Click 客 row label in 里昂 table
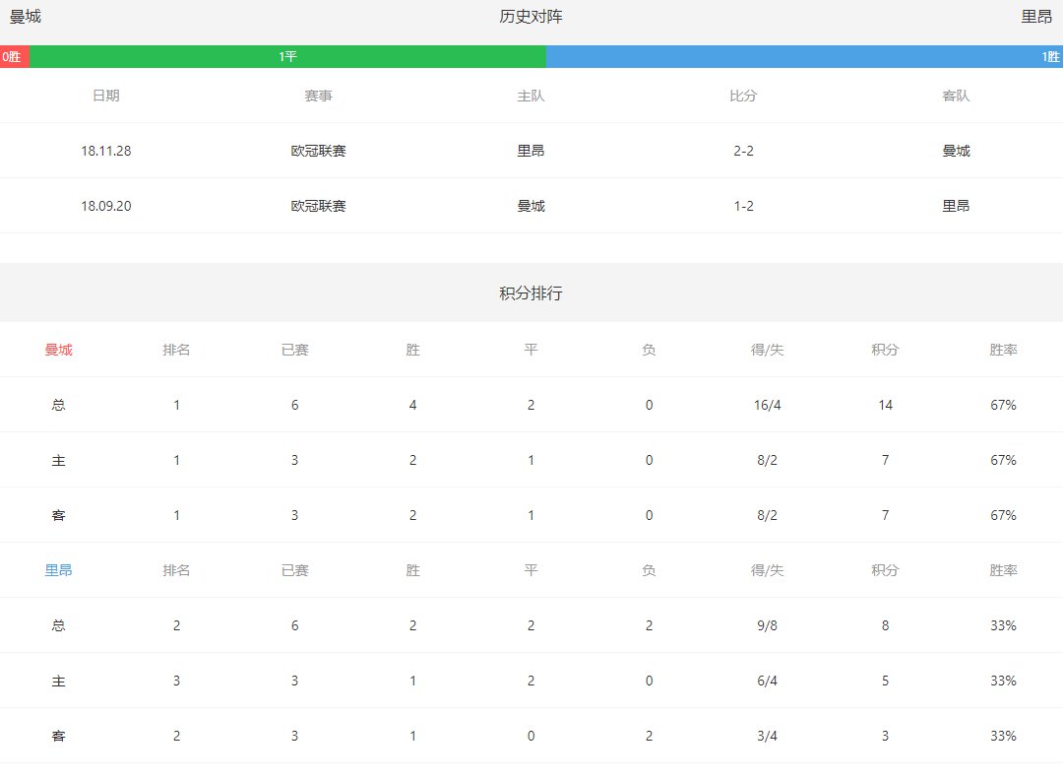This screenshot has height=780, width=1064. point(58,736)
